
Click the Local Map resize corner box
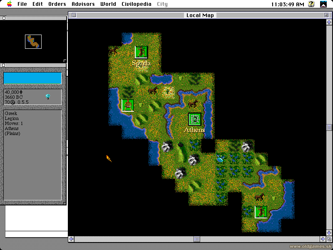point(329,239)
